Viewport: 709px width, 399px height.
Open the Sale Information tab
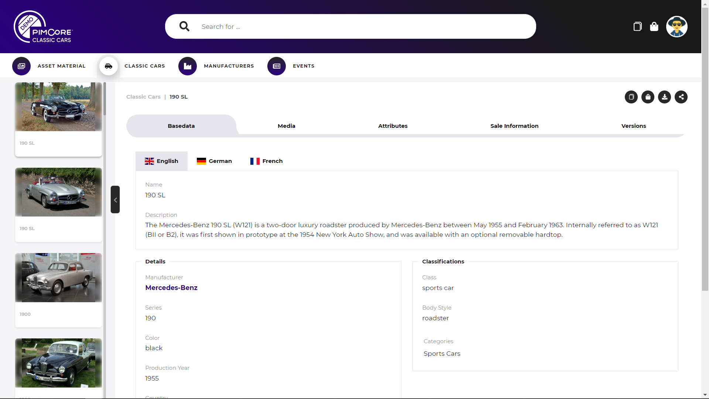point(514,126)
